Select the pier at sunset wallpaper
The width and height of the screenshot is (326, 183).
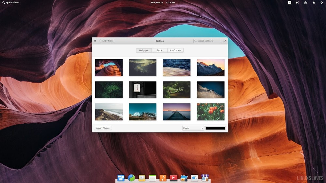point(177,112)
